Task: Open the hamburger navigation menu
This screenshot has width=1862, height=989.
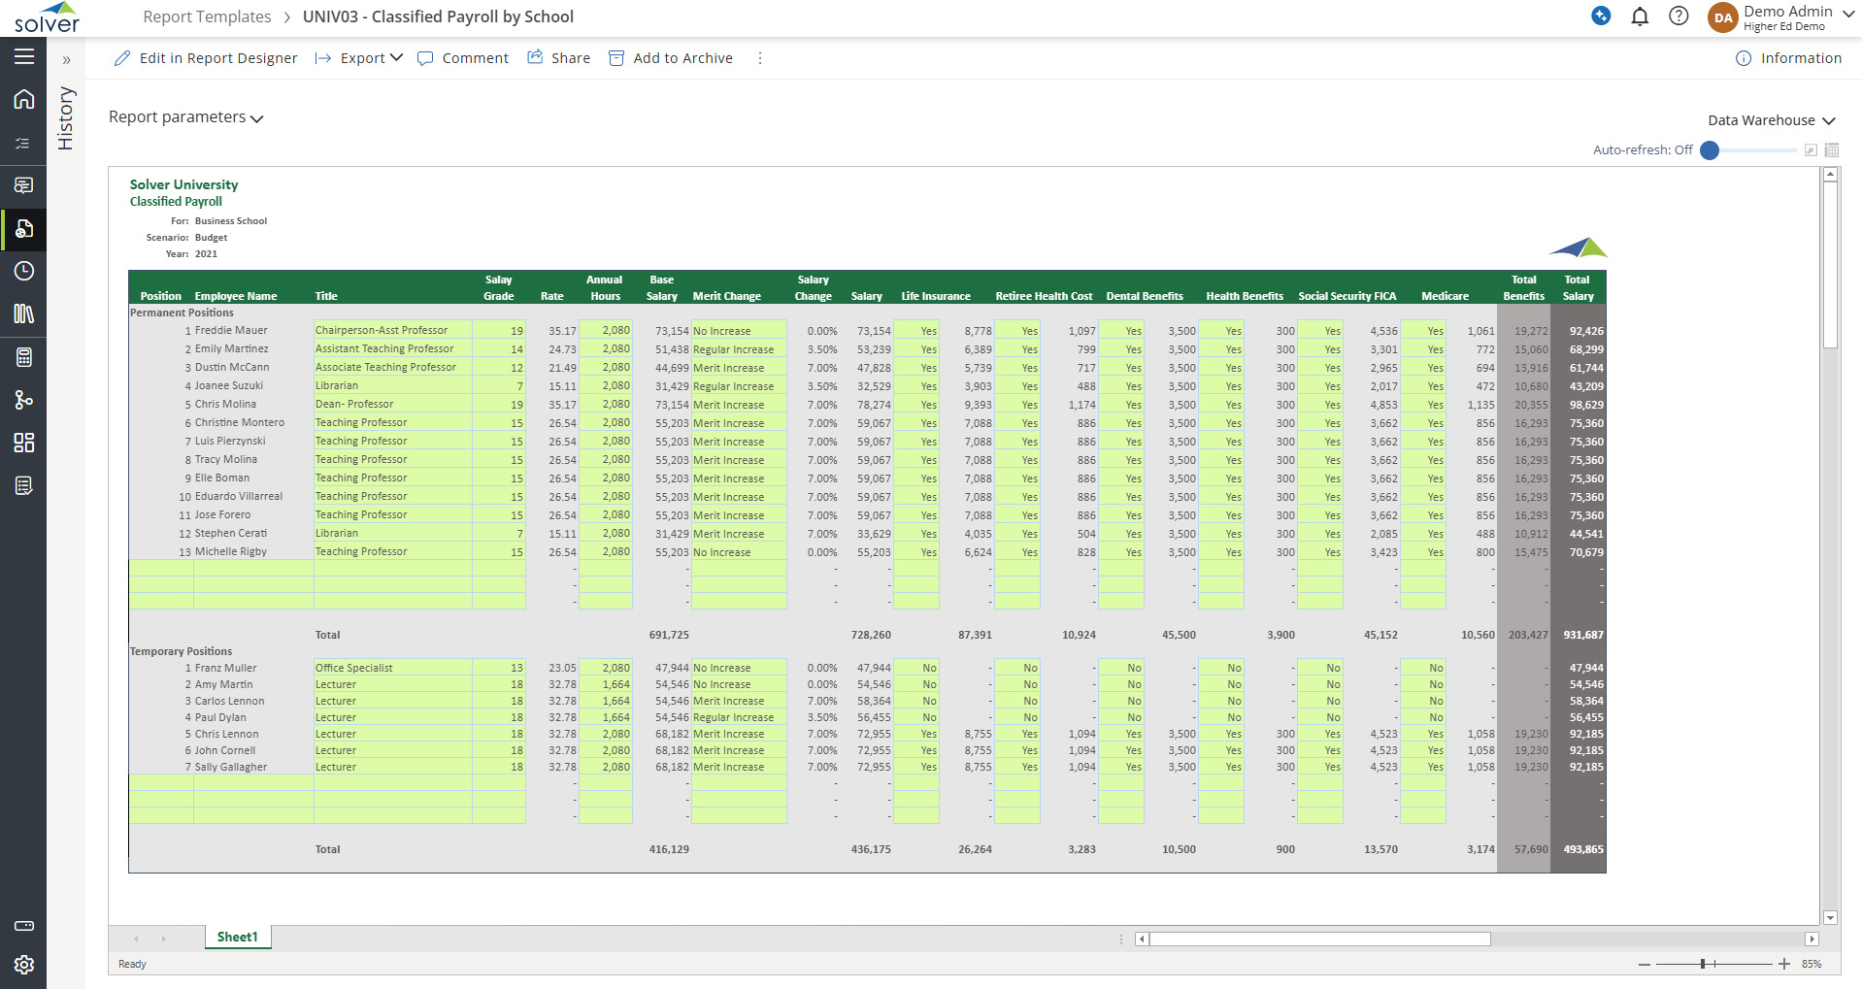Action: point(24,57)
